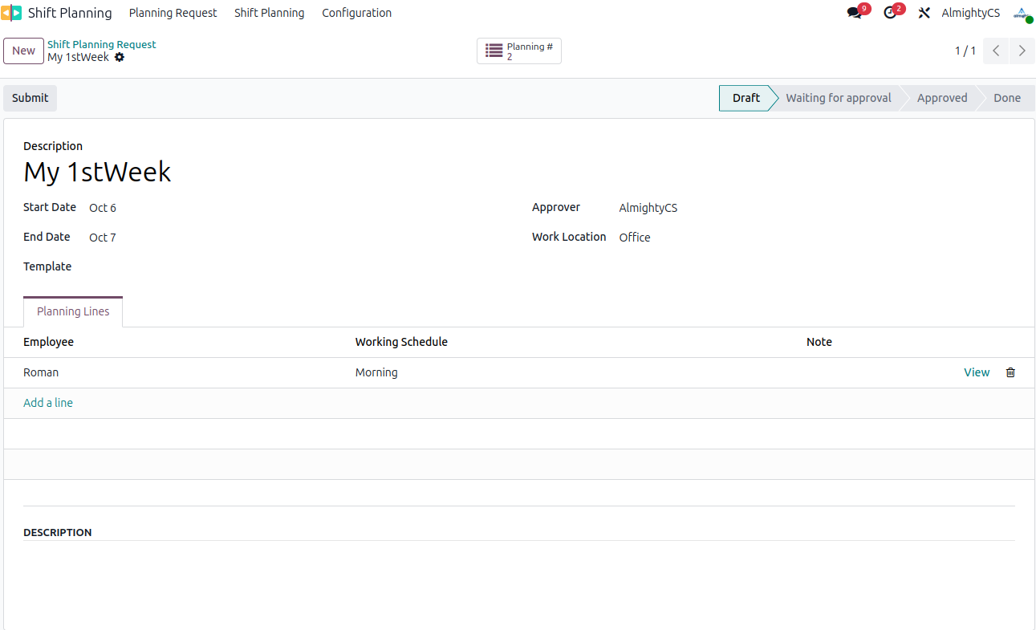Open the activities clock icon
The height and width of the screenshot is (630, 1036).
tap(890, 13)
